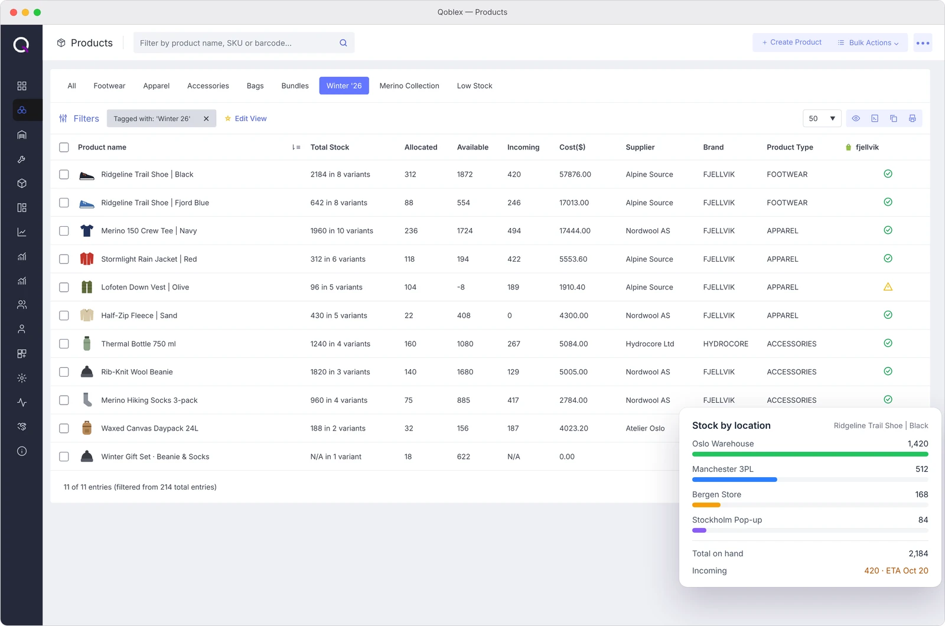Click the terminal export icon in table toolbar
The width and height of the screenshot is (945, 626).
pos(875,119)
